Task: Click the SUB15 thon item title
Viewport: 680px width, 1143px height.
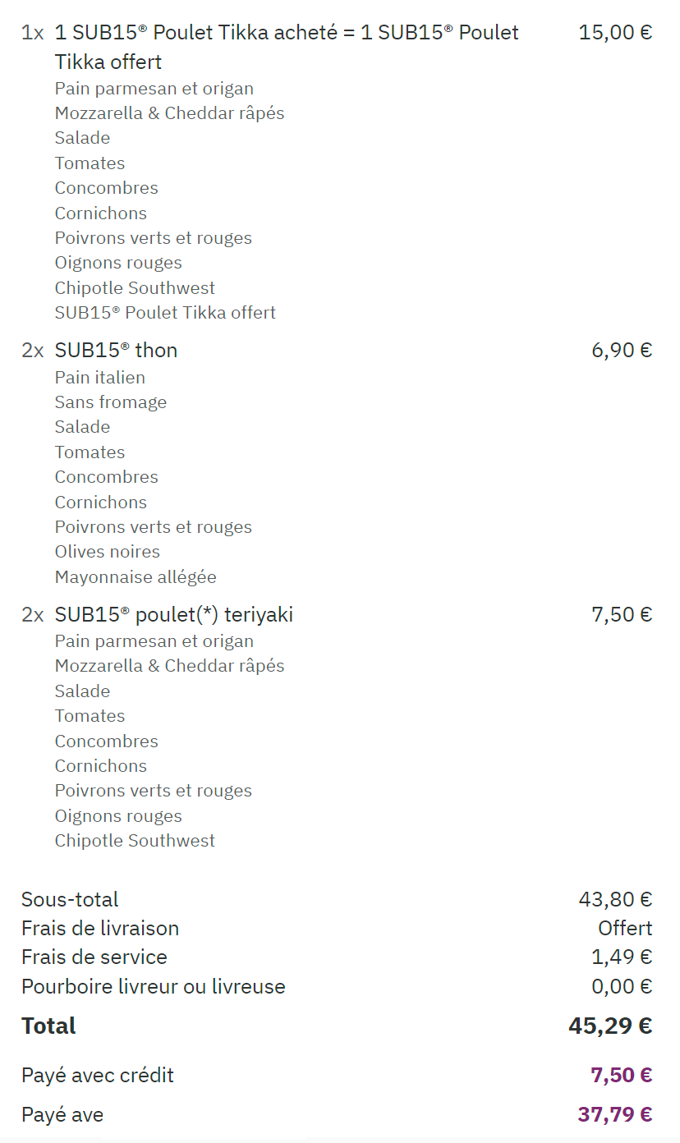Action: coord(116,351)
